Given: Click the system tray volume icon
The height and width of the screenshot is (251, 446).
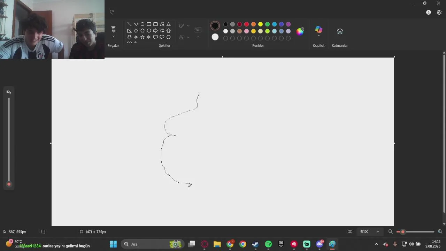Looking at the screenshot, I should tap(411, 244).
